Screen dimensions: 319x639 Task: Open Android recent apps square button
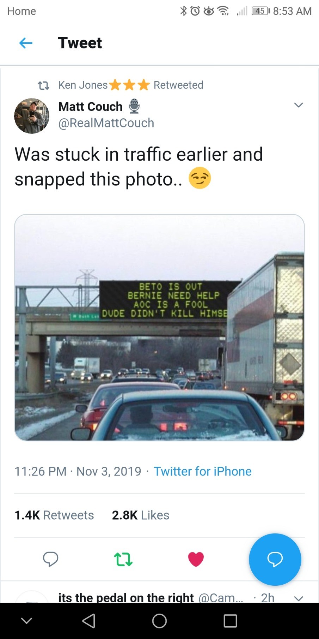(x=230, y=621)
